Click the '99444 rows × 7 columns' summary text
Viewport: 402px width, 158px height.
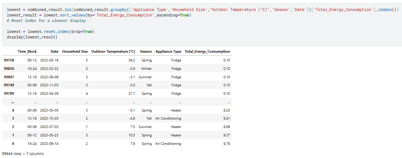coord(23,154)
